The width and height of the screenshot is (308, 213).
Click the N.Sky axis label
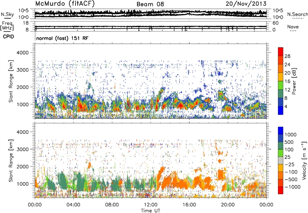click(7, 14)
